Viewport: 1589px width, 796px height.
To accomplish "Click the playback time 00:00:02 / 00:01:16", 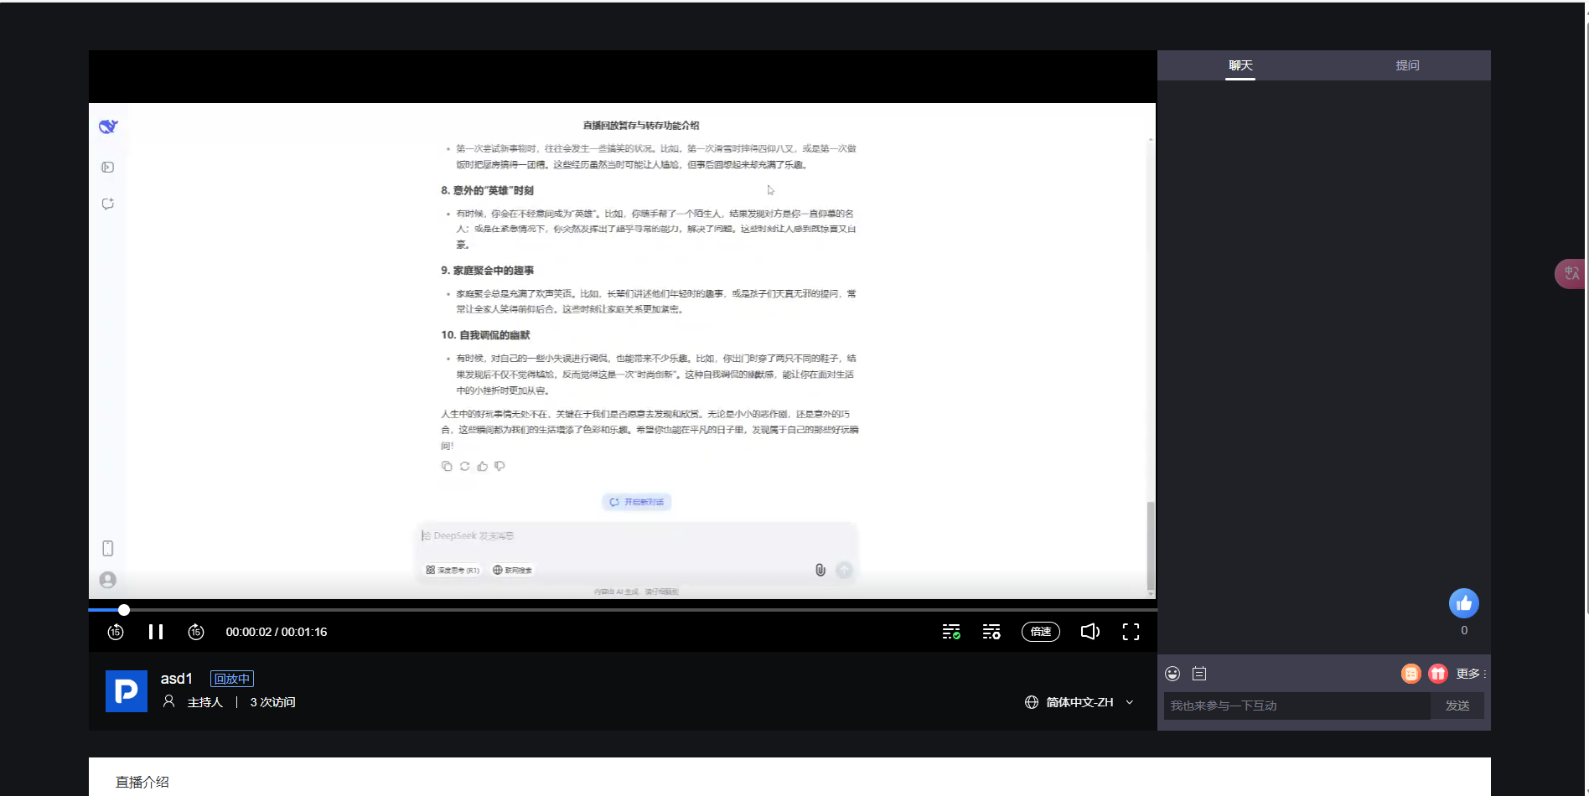I will (x=277, y=632).
